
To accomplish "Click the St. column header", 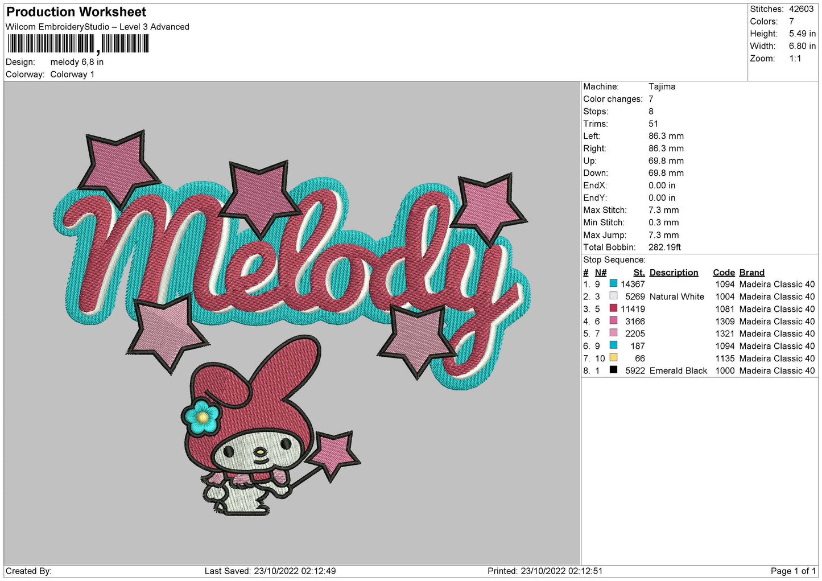I will coord(639,273).
